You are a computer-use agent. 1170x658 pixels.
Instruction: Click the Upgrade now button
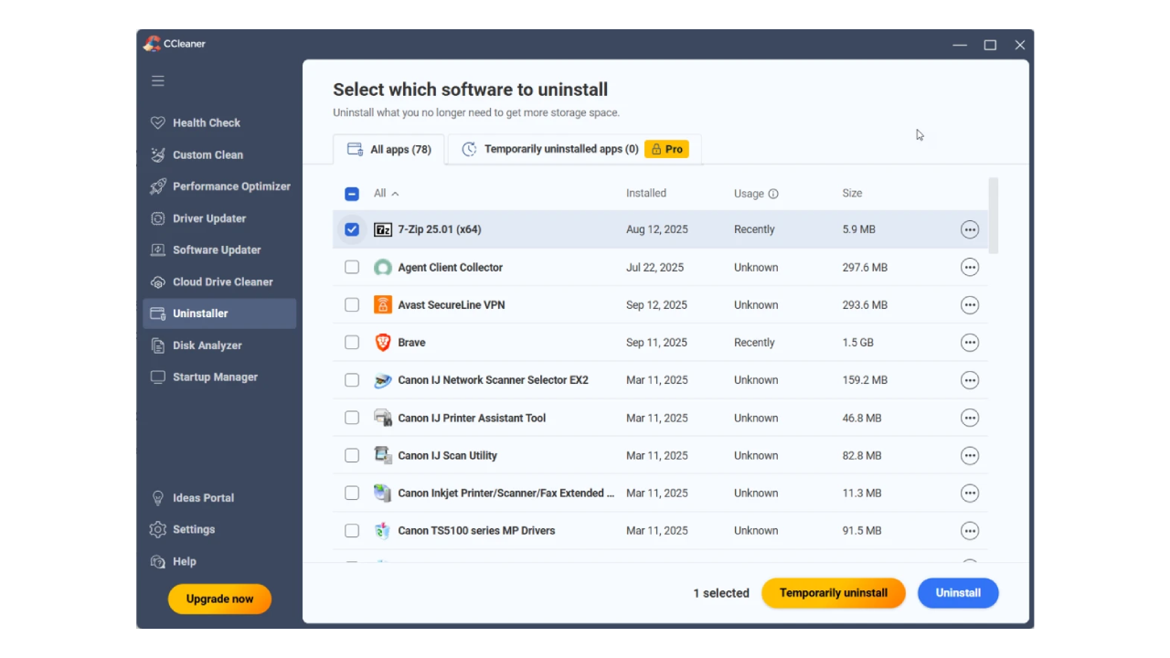click(219, 599)
